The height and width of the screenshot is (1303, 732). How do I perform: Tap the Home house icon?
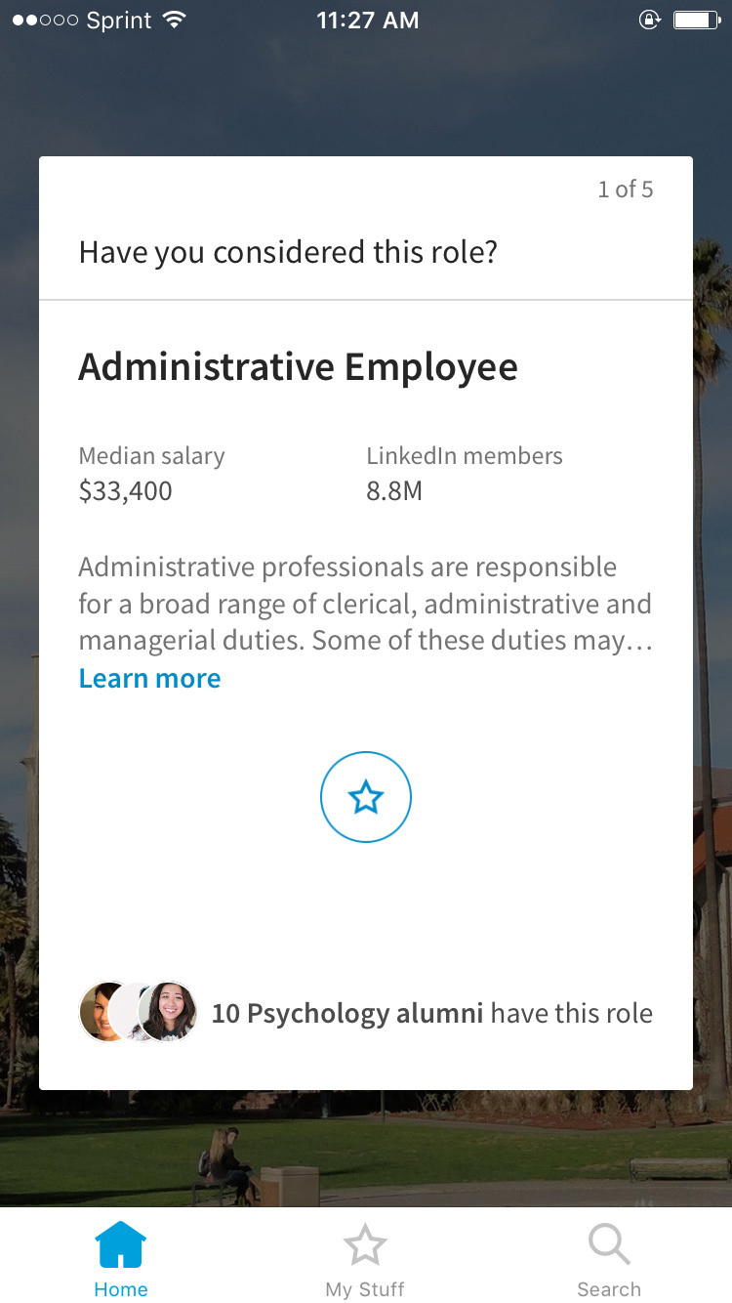121,1245
